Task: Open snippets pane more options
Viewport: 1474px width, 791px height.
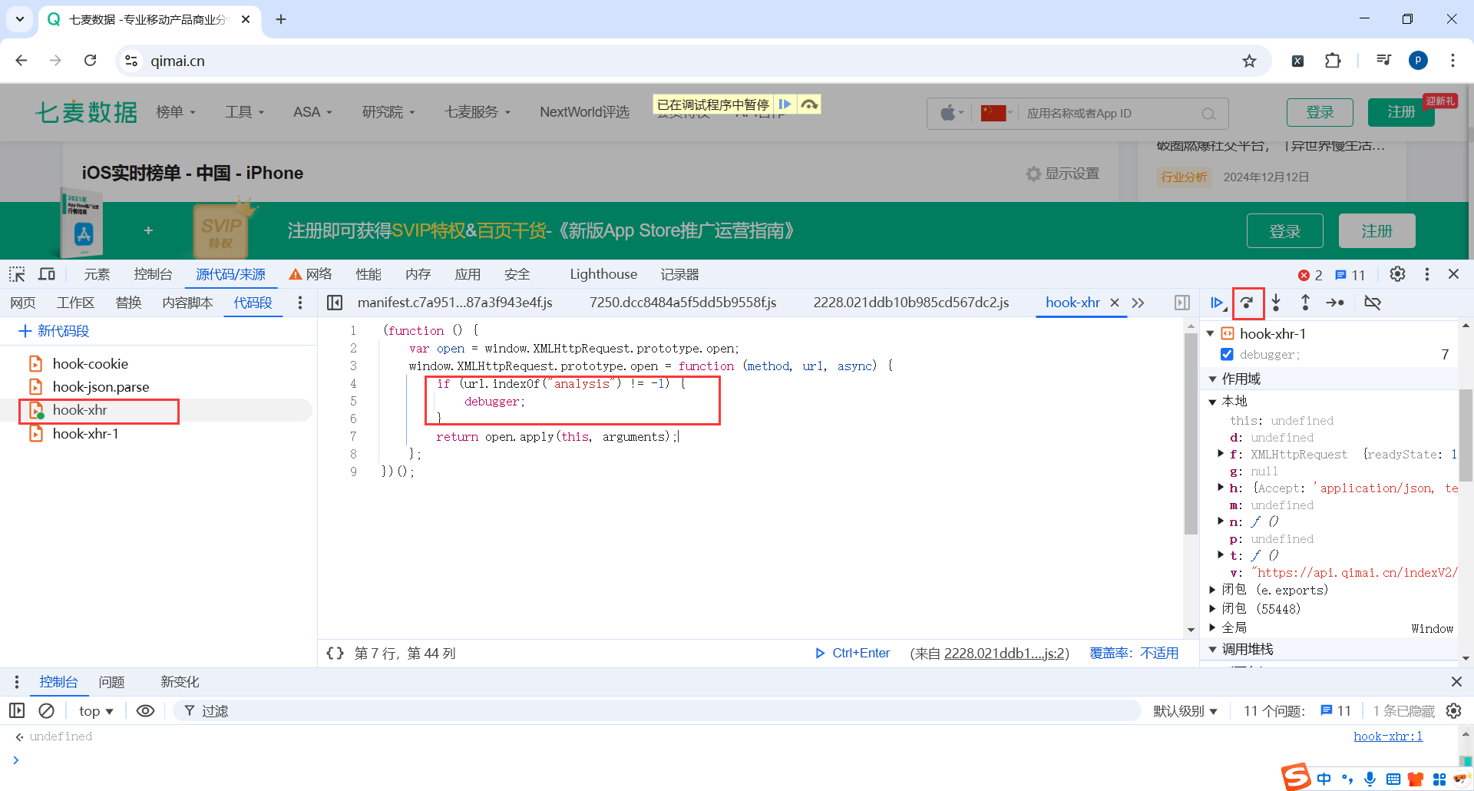Action: (300, 303)
